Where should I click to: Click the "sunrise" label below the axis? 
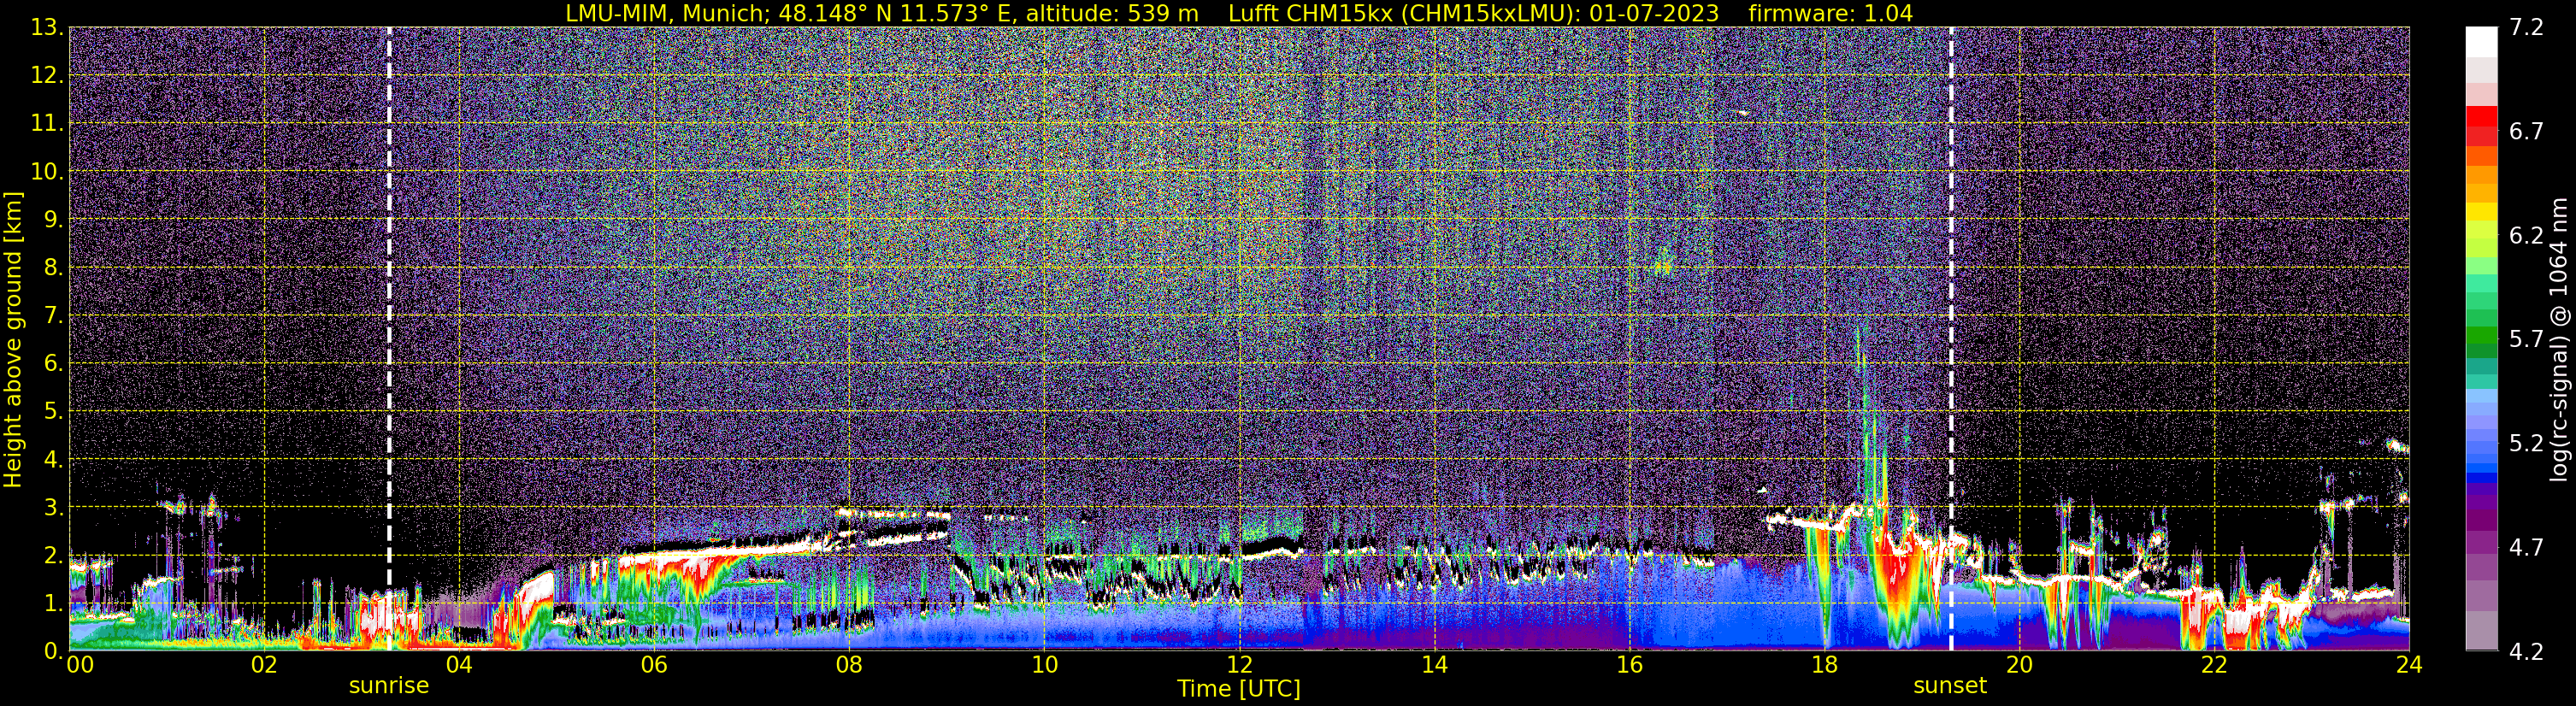coord(389,686)
